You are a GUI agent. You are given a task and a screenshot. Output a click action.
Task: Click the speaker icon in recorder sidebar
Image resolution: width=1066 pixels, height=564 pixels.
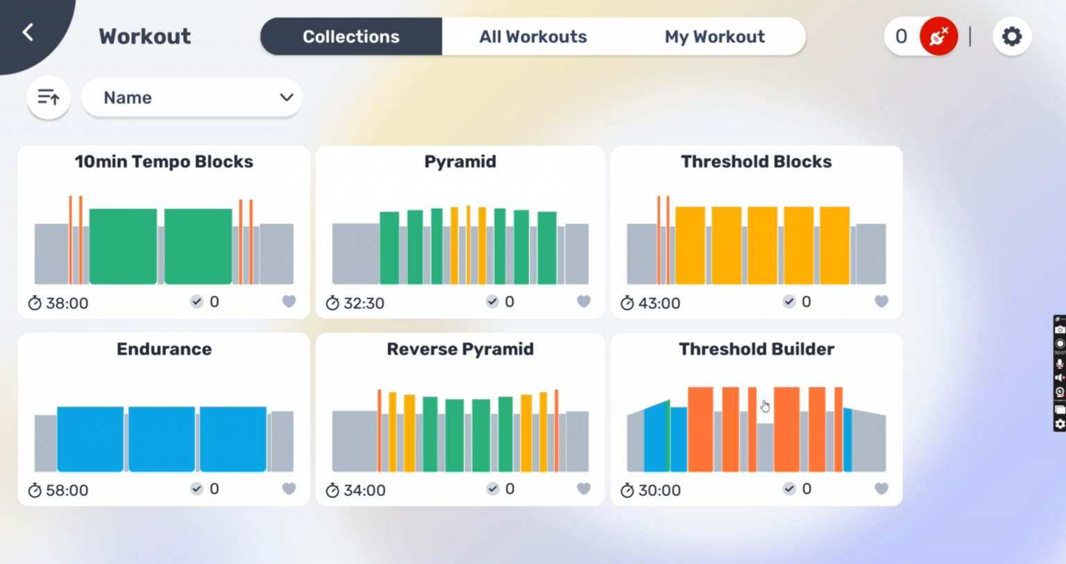pyautogui.click(x=1059, y=377)
